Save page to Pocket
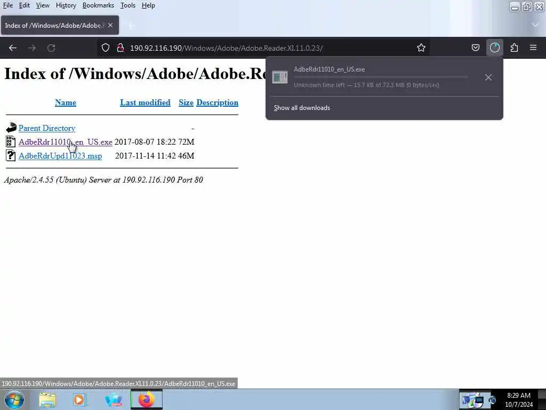 pyautogui.click(x=475, y=48)
